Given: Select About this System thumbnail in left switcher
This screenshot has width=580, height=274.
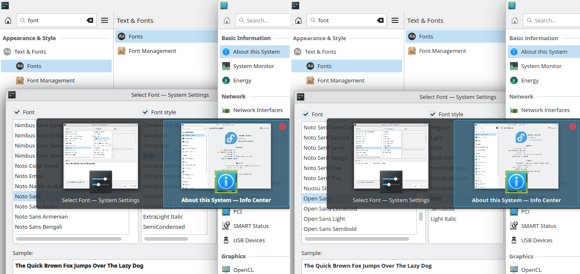Looking at the screenshot, I should pos(226,164).
